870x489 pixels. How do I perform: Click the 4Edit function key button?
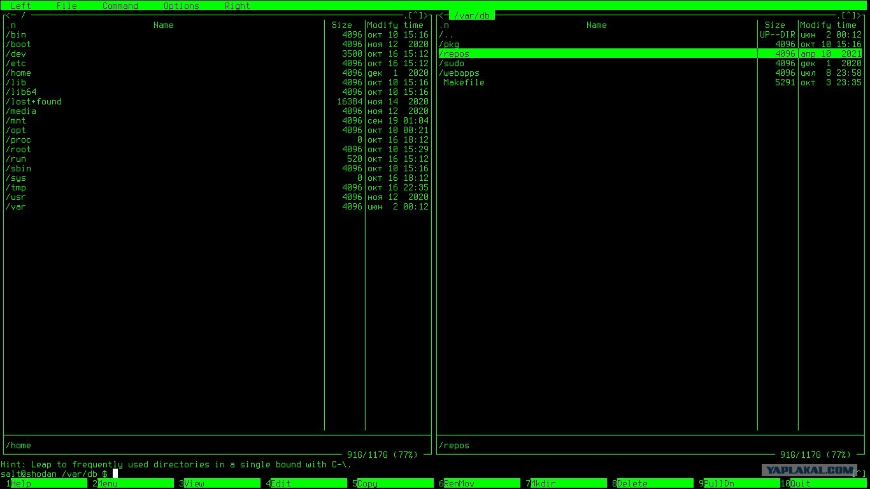[x=306, y=483]
